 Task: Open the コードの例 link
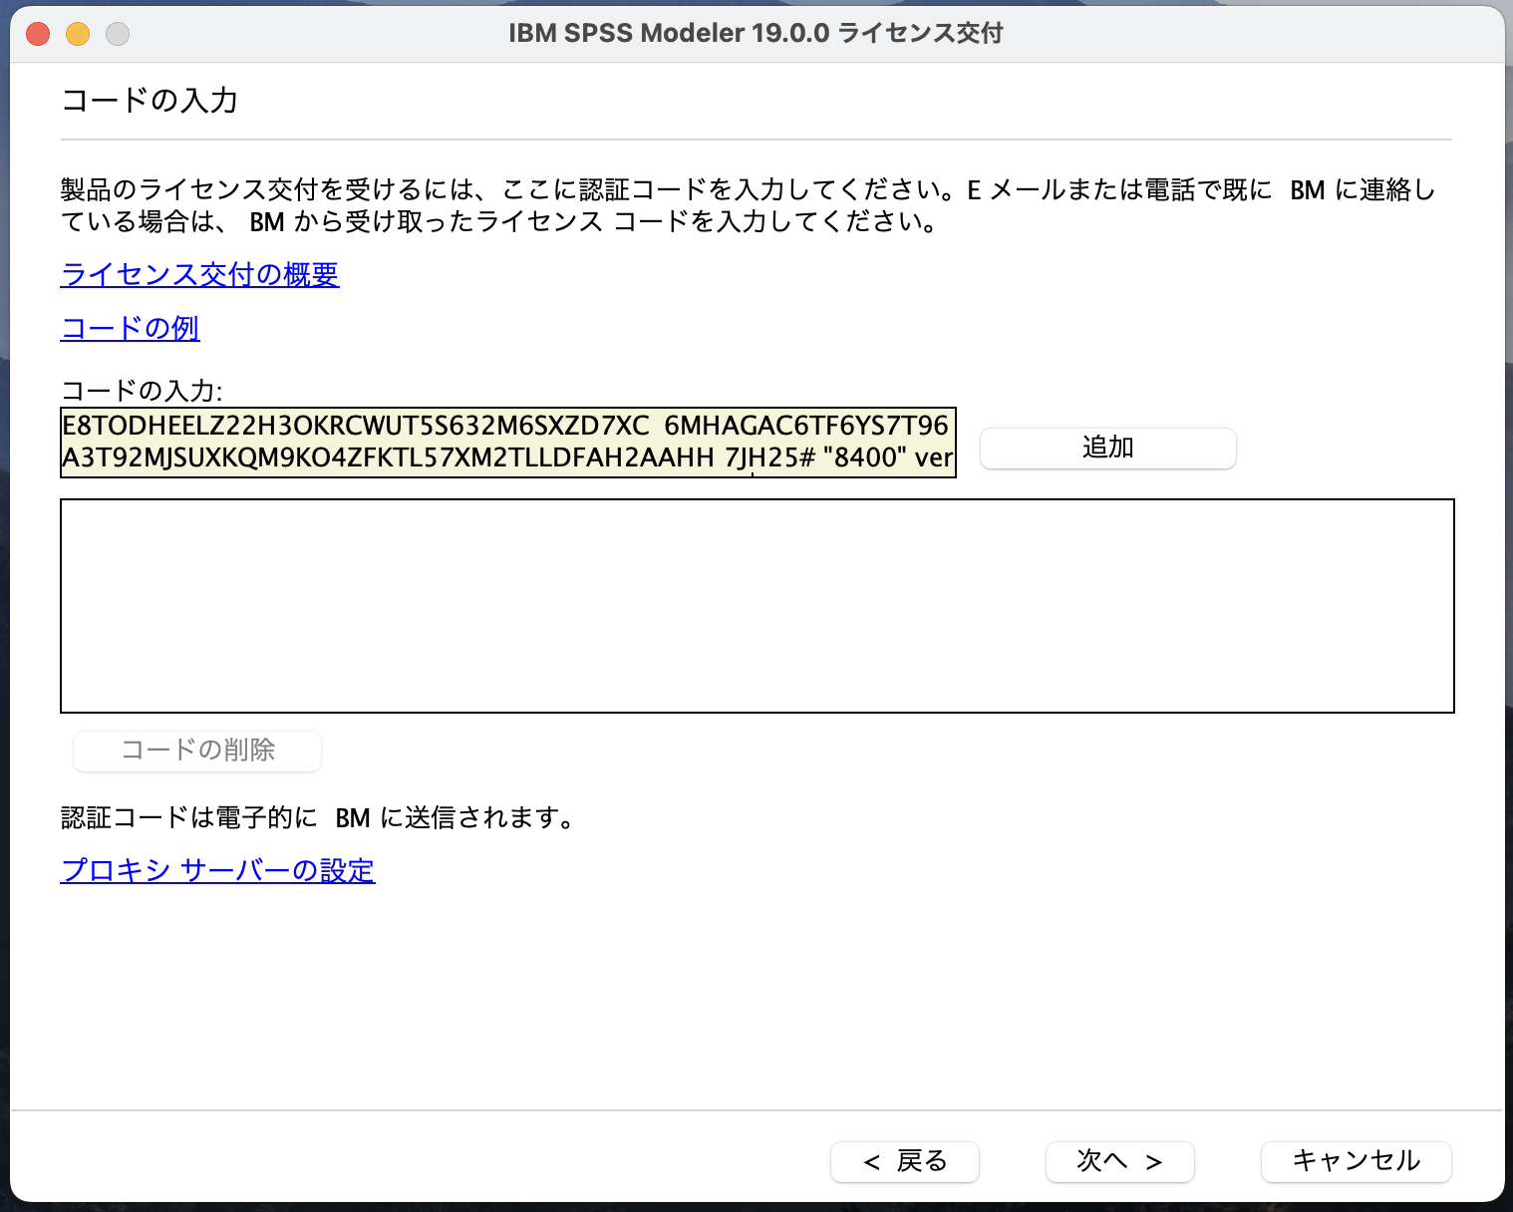coord(131,328)
